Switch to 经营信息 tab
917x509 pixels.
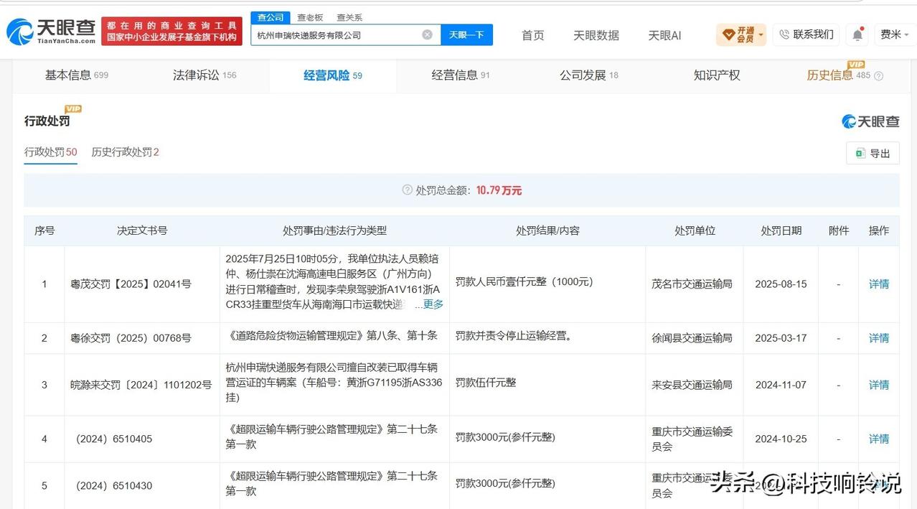click(x=461, y=75)
